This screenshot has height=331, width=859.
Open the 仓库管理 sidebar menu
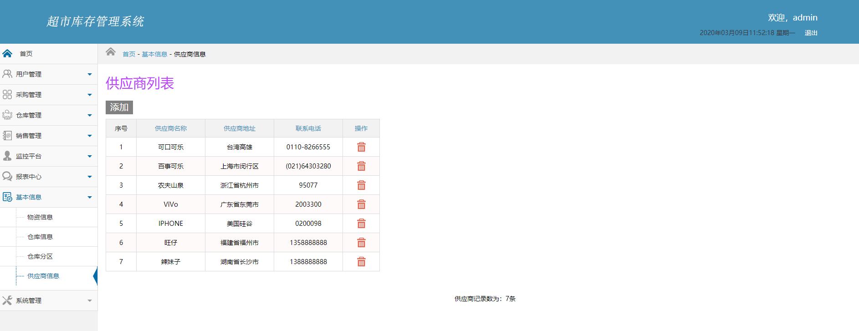pos(29,115)
